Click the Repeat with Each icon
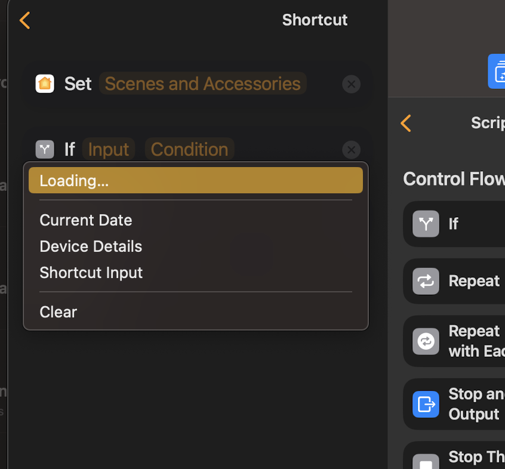505x469 pixels. coord(426,341)
